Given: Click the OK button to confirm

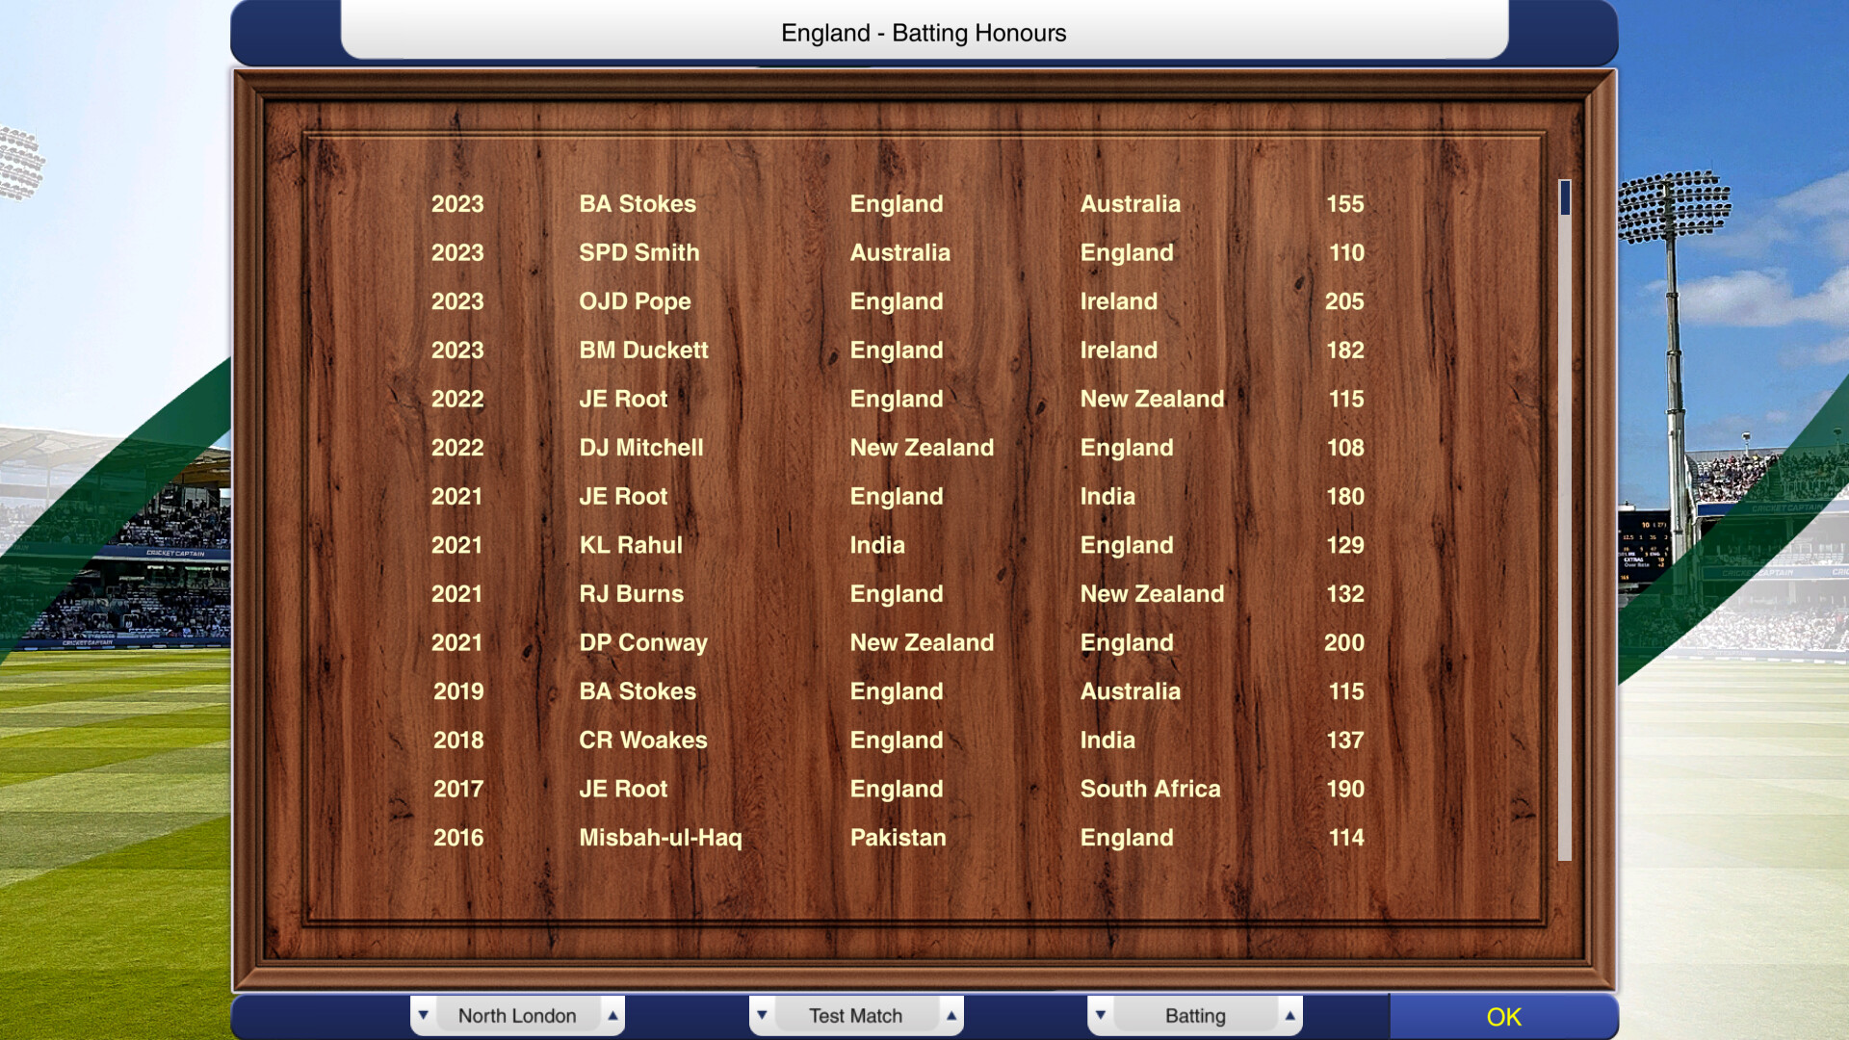Looking at the screenshot, I should [x=1503, y=1015].
